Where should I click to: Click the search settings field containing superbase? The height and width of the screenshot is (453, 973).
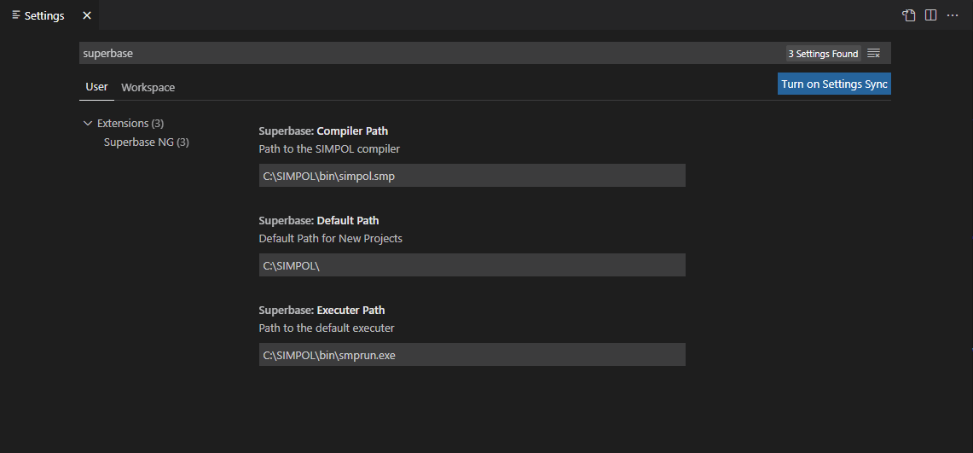pyautogui.click(x=426, y=53)
